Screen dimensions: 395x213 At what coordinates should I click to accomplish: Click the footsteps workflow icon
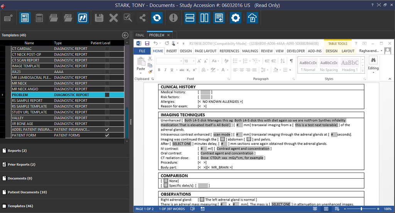(x=83, y=18)
